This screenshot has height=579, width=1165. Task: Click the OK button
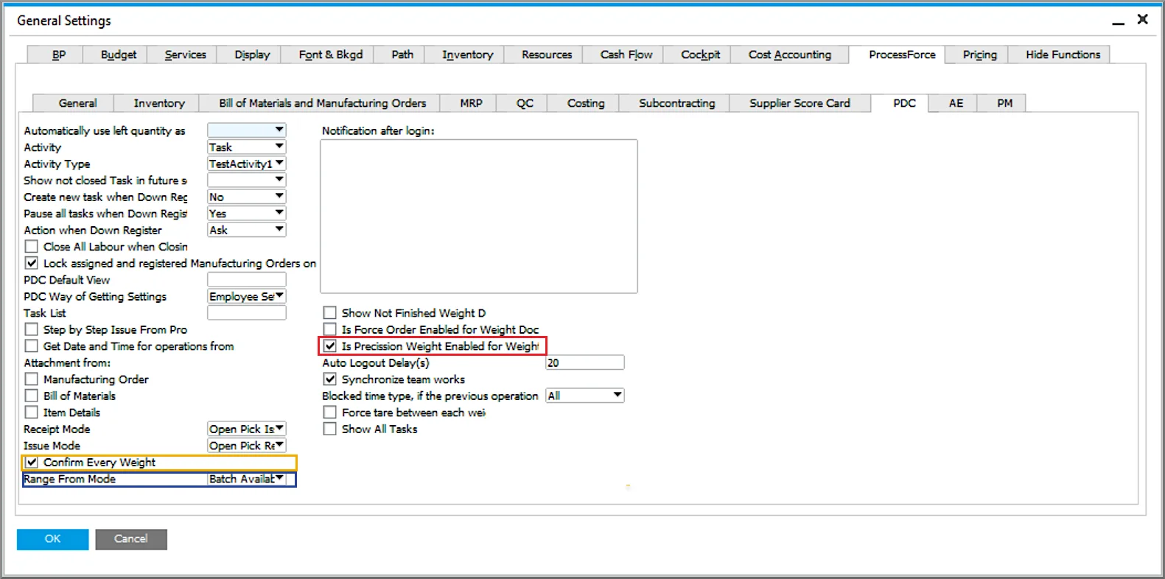pos(53,539)
